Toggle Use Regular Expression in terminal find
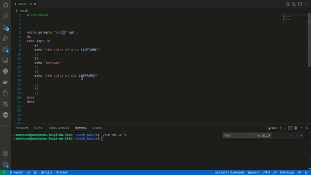This screenshot has width=311, height=175. pos(269,136)
